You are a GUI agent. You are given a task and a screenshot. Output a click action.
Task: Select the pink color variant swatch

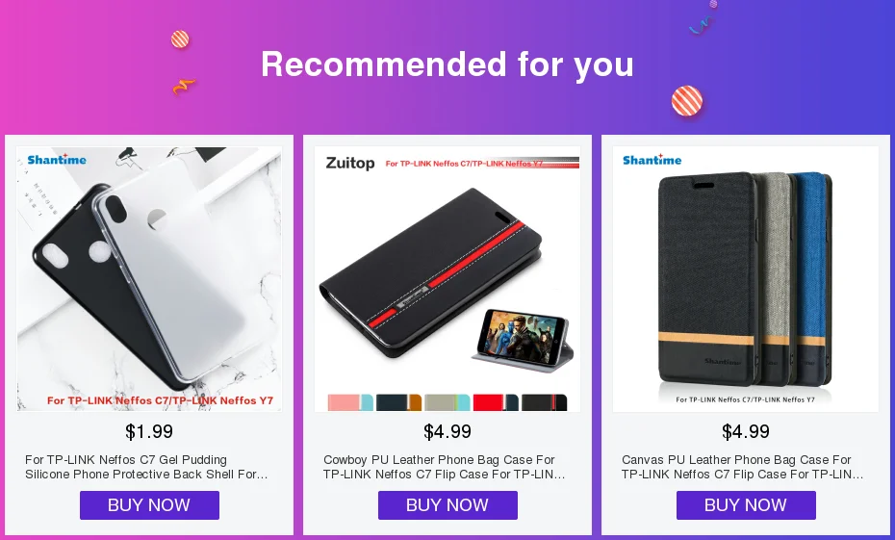point(350,402)
